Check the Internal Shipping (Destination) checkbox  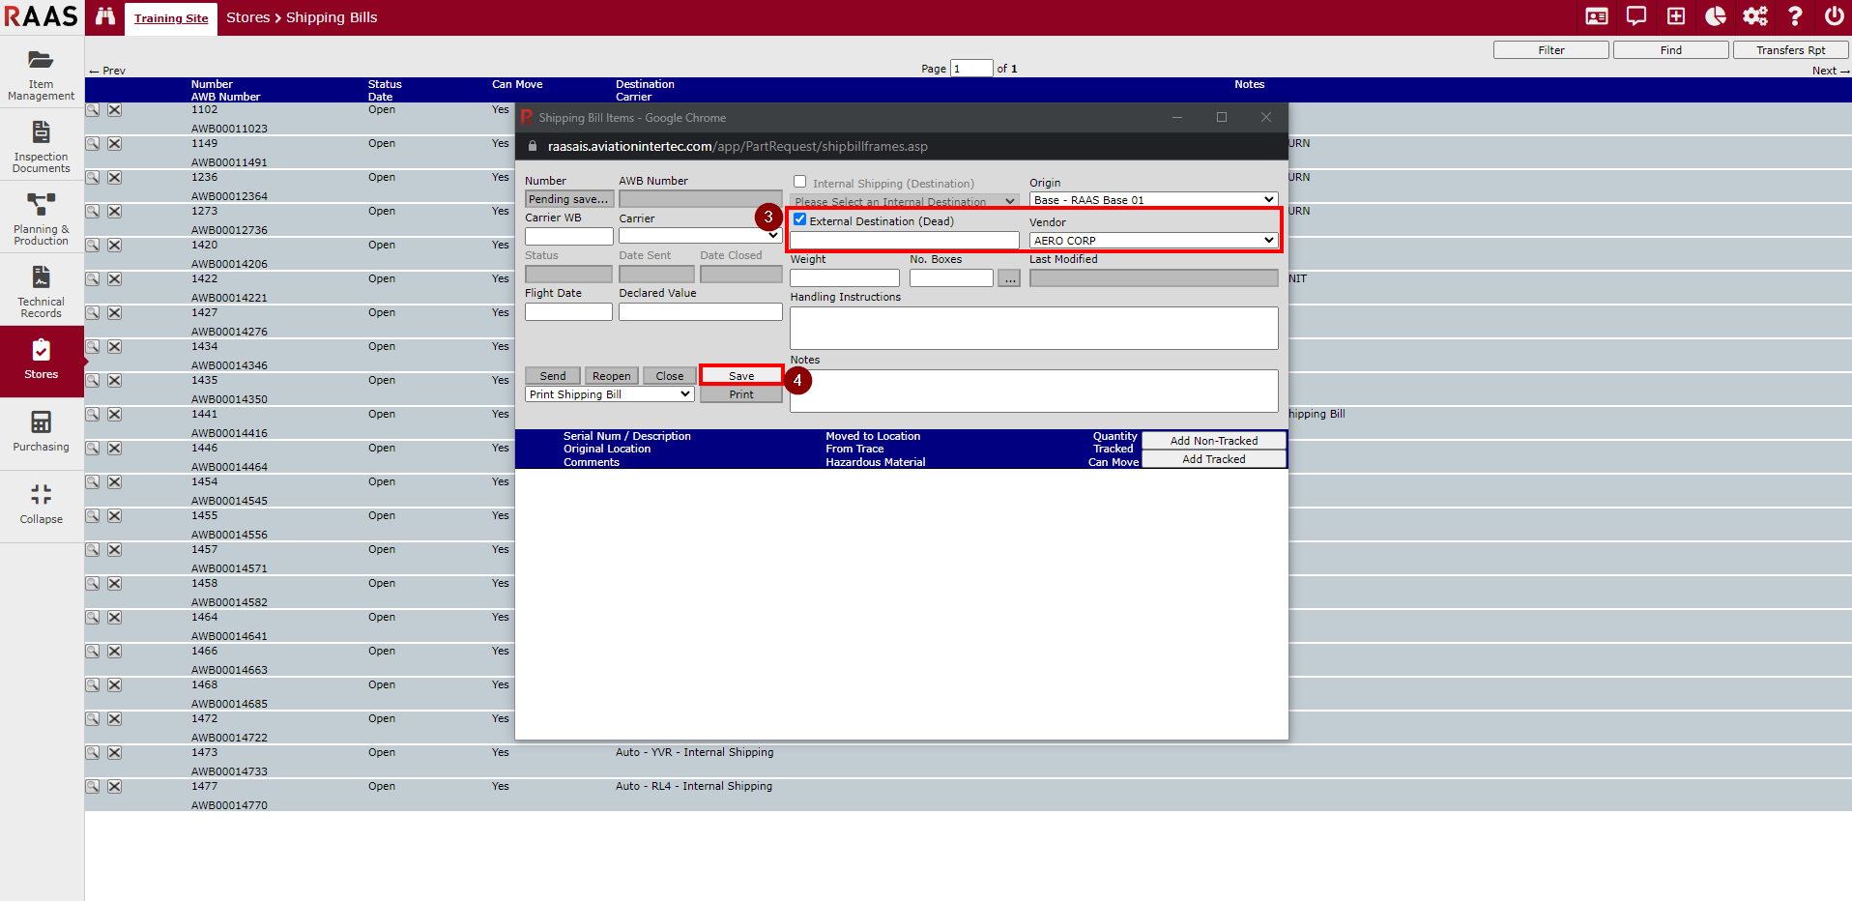coord(800,182)
